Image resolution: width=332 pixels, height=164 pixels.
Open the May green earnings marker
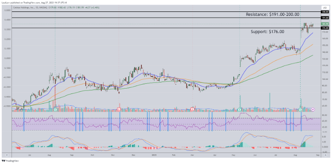coord(239,109)
